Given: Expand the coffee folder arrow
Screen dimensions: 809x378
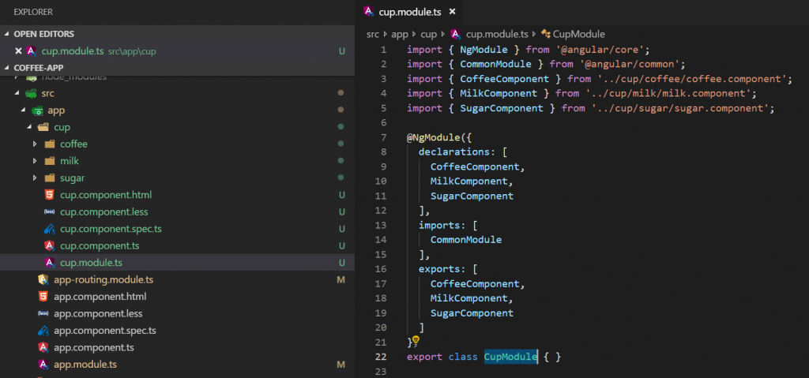Looking at the screenshot, I should 35,144.
